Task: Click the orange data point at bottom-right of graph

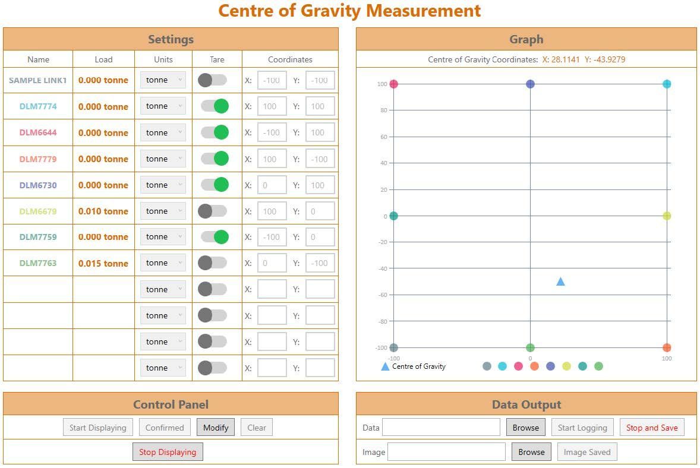Action: tap(666, 347)
